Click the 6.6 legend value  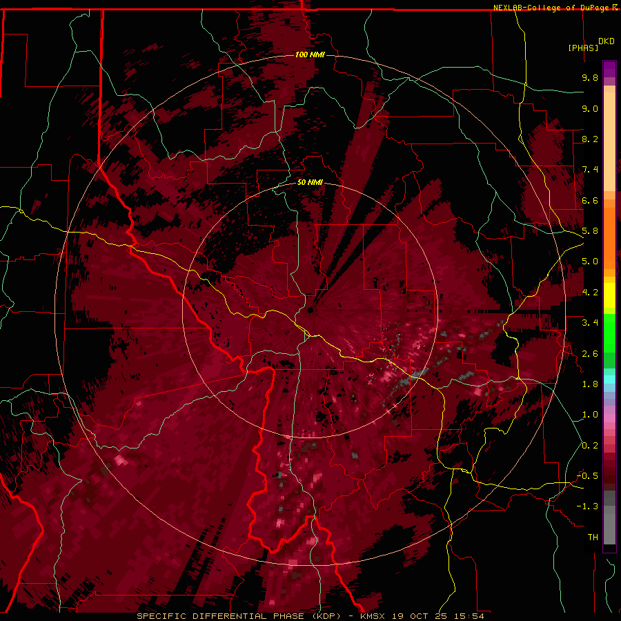click(590, 200)
